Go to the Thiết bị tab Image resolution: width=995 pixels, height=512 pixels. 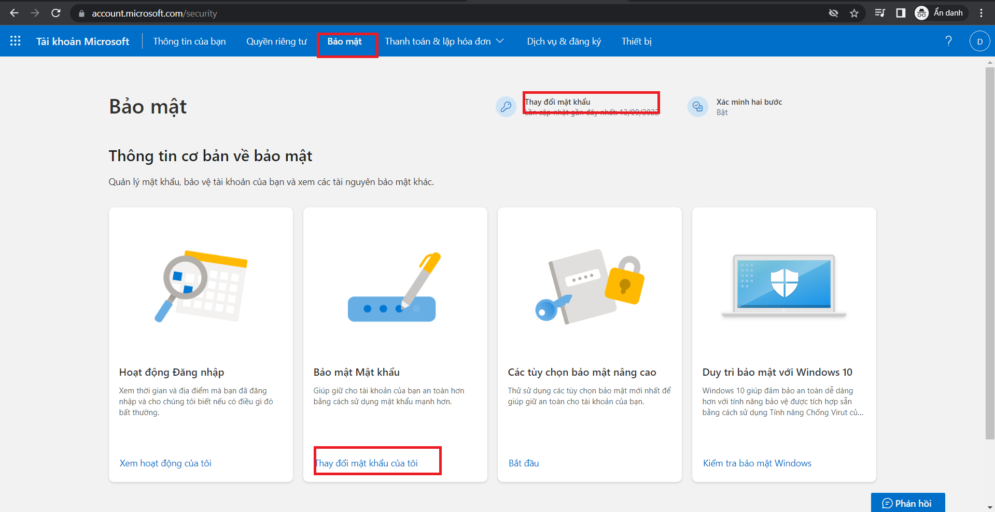point(636,41)
